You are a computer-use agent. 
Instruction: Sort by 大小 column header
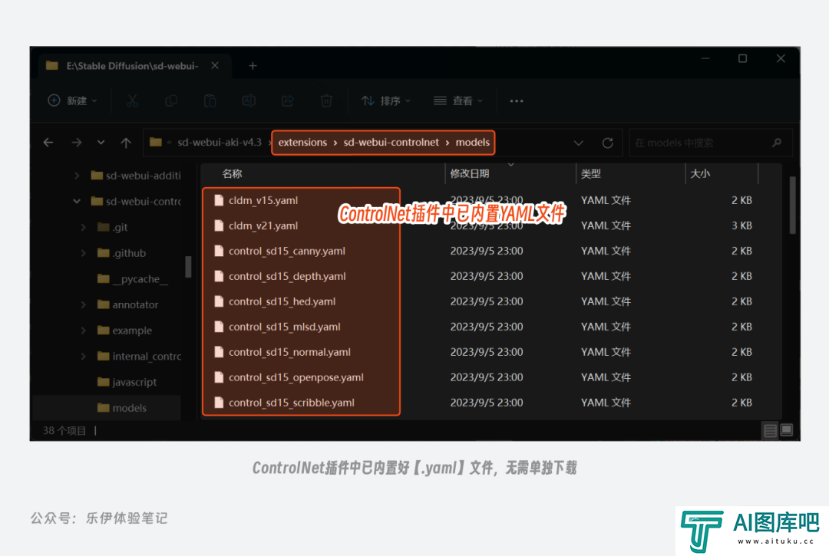(700, 174)
